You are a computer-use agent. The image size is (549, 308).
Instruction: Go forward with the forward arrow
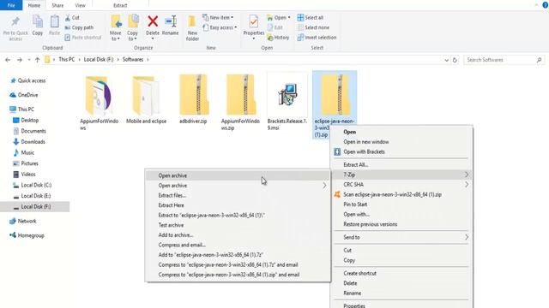(x=20, y=60)
